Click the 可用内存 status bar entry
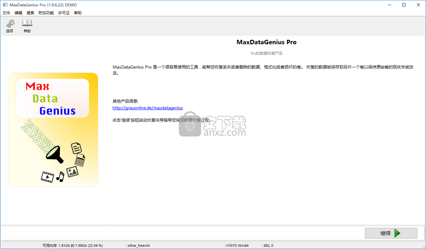 73,245
